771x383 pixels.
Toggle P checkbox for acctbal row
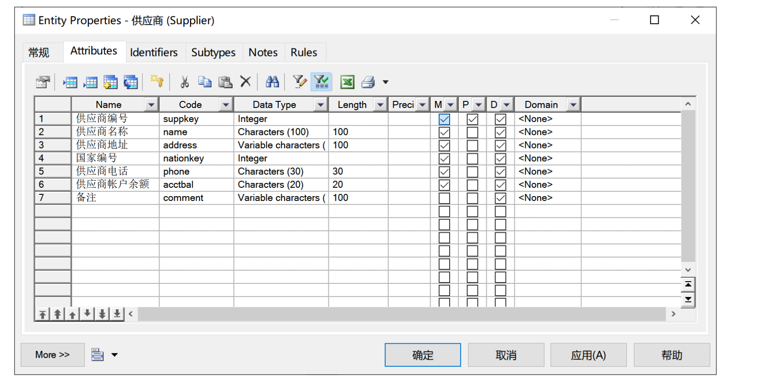473,185
